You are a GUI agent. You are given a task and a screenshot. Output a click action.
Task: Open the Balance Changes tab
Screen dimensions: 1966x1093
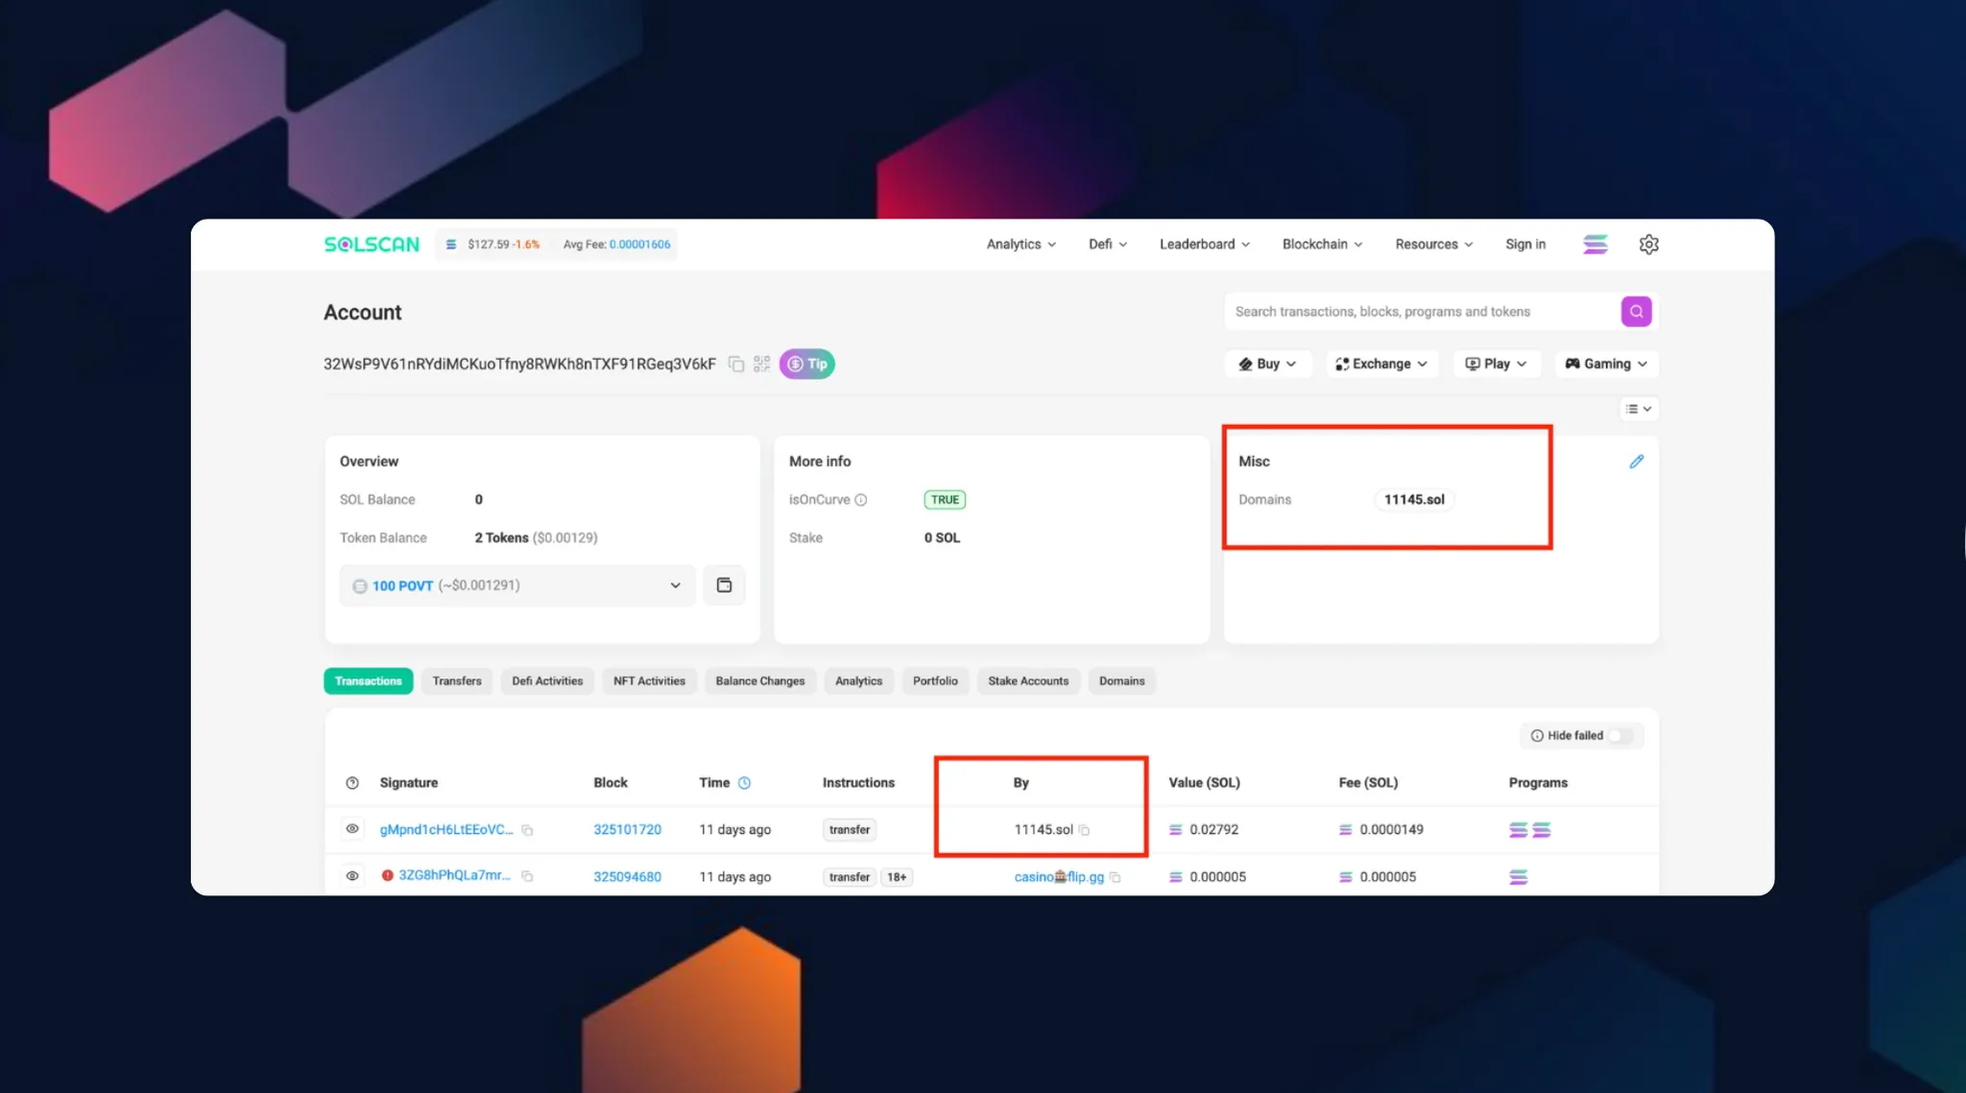click(759, 681)
